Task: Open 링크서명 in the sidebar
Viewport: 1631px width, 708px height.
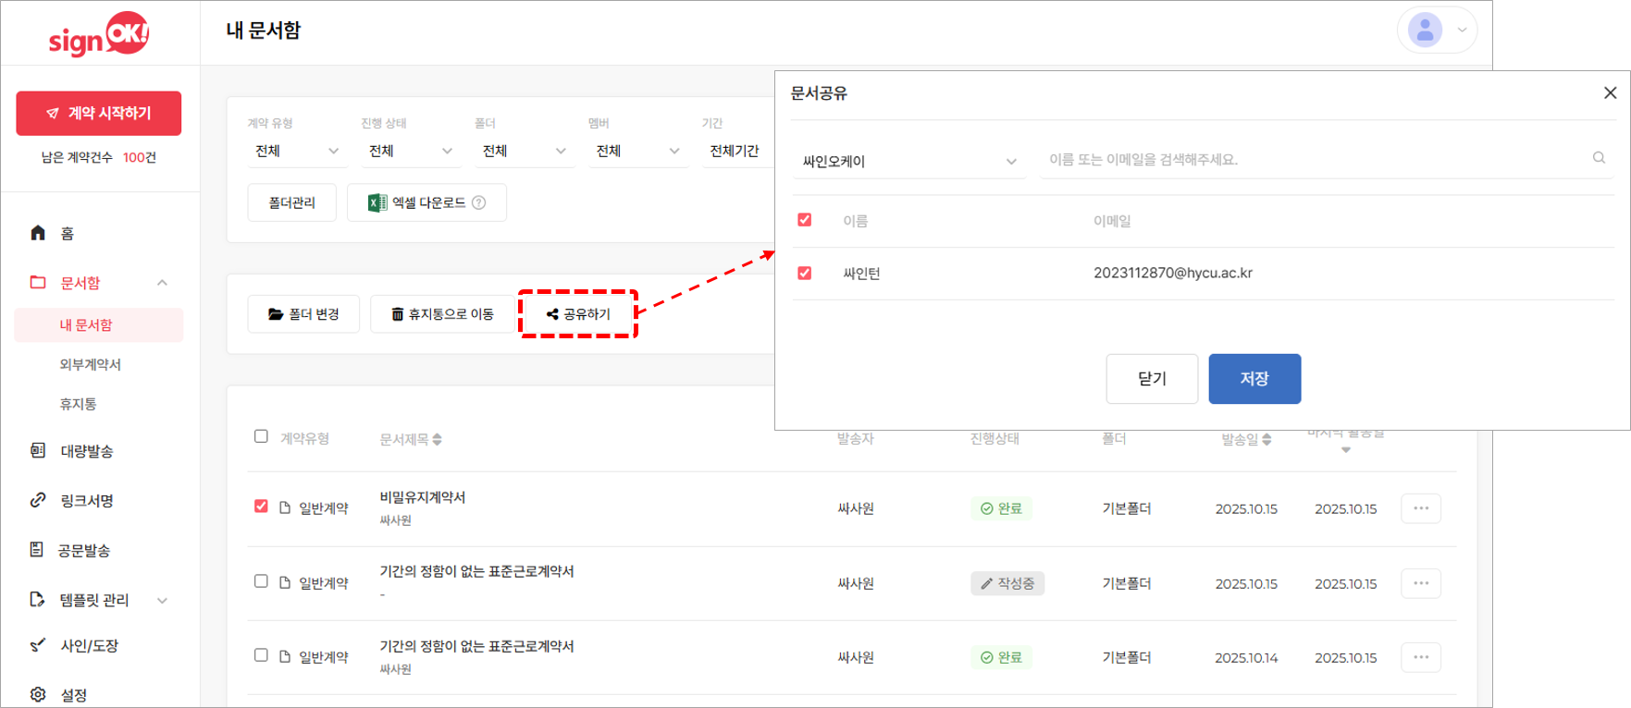Action: click(x=71, y=500)
